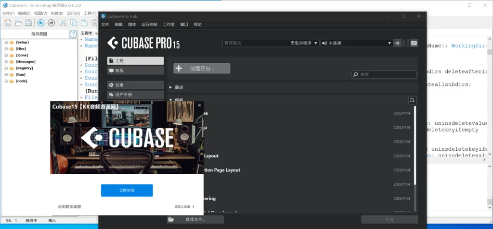
Task: Click the [Registry] folder icon in structure tree
Action: (12, 68)
